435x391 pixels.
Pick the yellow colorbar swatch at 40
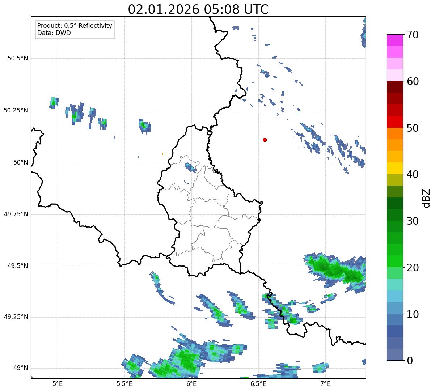(394, 168)
